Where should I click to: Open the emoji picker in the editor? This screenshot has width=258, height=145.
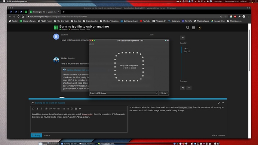[x=72, y=108]
